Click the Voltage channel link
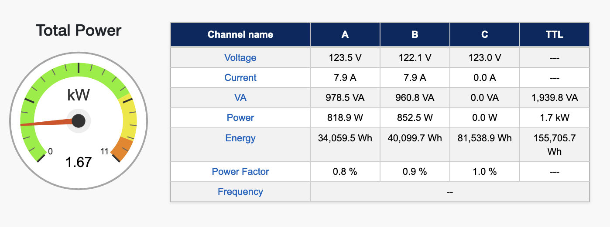 tap(240, 58)
